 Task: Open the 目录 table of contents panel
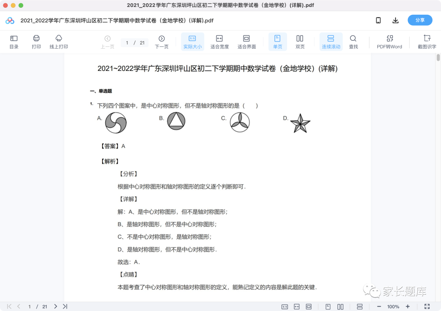coord(14,42)
